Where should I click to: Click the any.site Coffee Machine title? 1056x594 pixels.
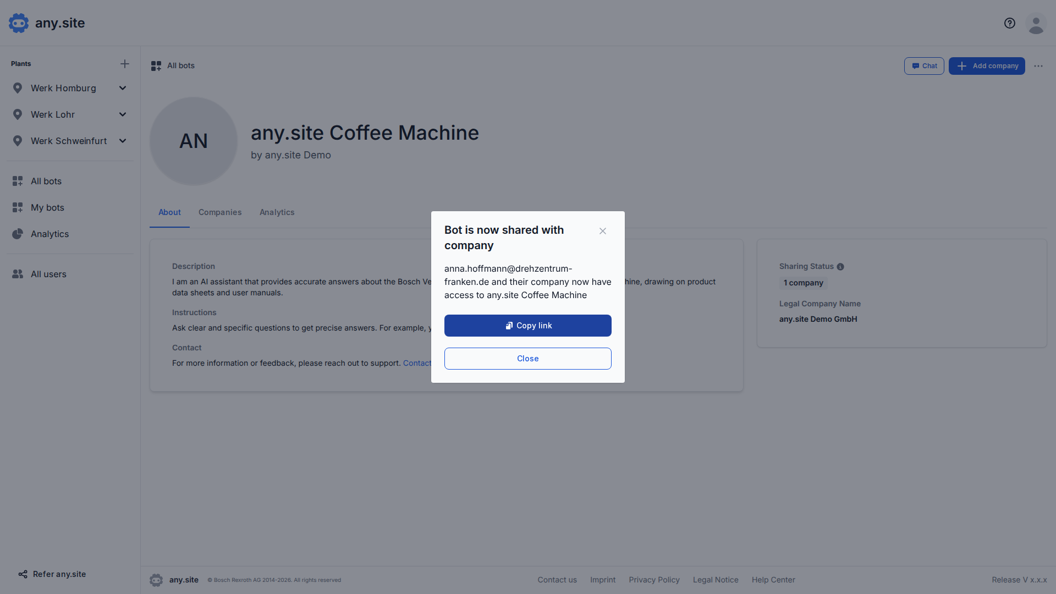[x=365, y=133]
